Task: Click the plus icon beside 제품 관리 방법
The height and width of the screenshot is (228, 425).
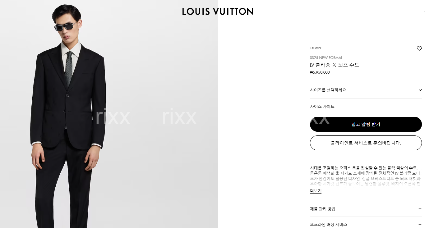Action: click(x=420, y=209)
